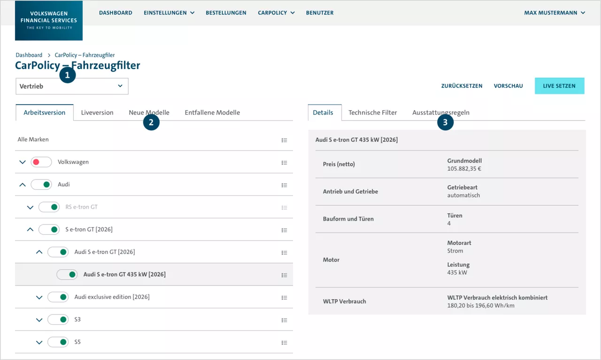Screen dimensions: 601x360
Task: Collapse the Audi tree entry
Action: [x=22, y=184]
